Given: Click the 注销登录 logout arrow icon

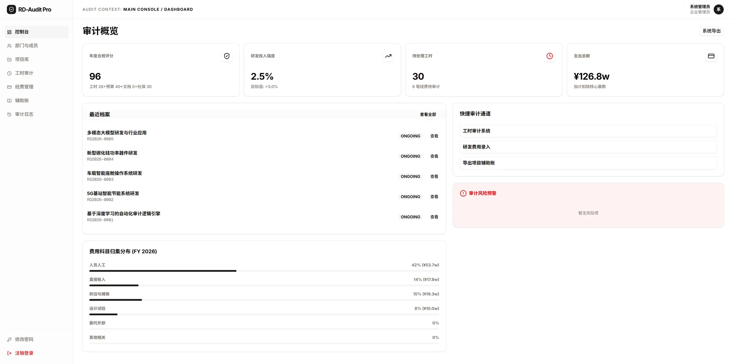Looking at the screenshot, I should [x=9, y=353].
